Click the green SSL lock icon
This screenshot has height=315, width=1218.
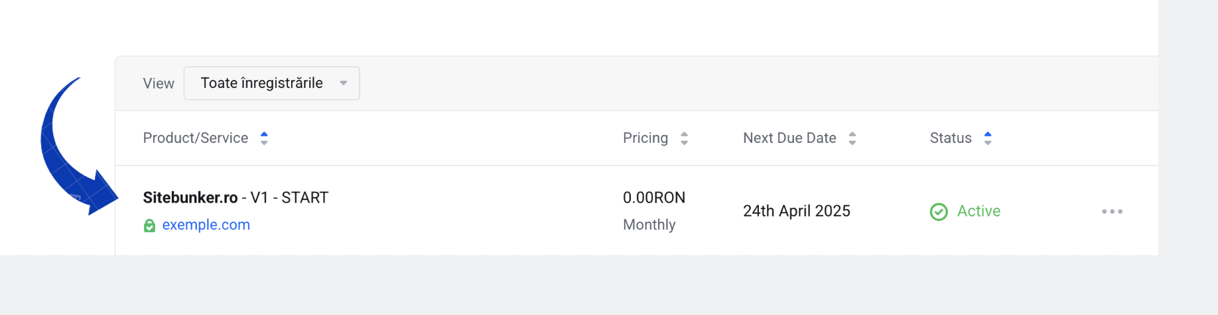(x=150, y=226)
